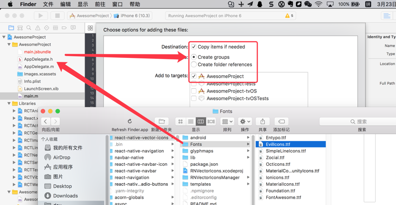Open the Finder action gear dropdown
396x205 pixels.
click(x=245, y=122)
